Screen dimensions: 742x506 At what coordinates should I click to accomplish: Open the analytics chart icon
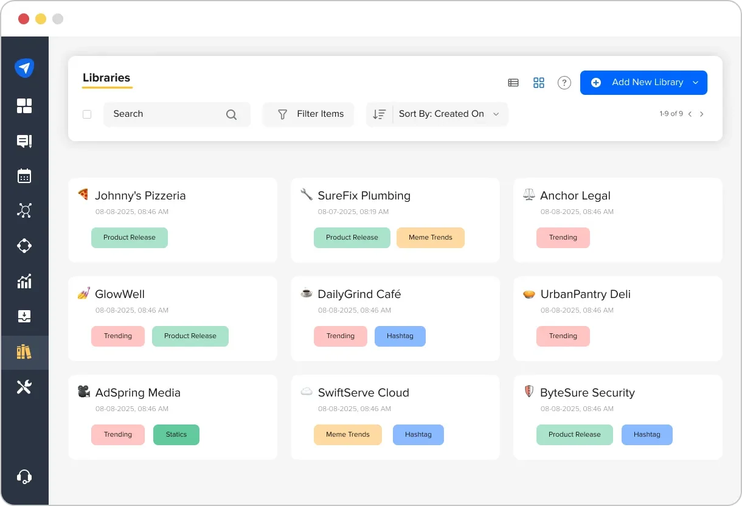click(x=24, y=281)
